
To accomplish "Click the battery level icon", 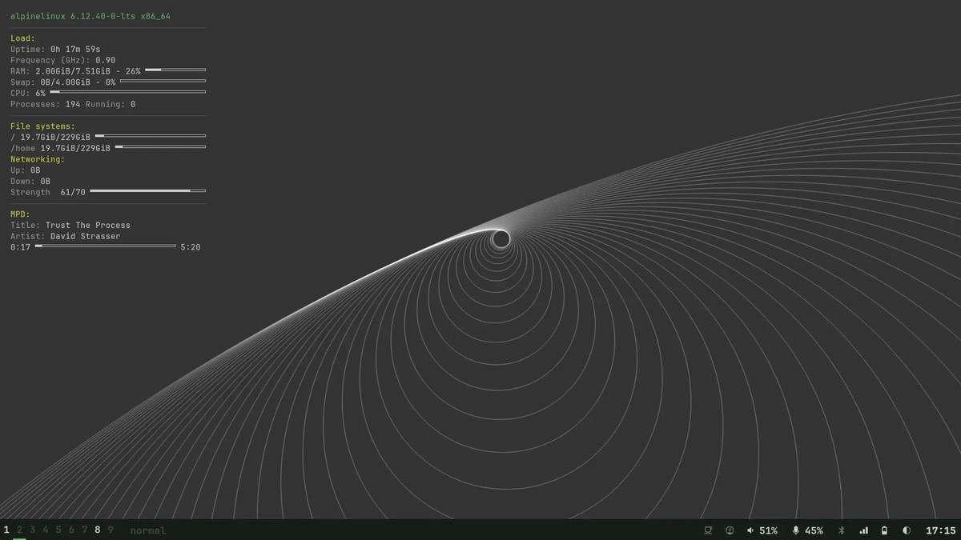I will tap(883, 530).
